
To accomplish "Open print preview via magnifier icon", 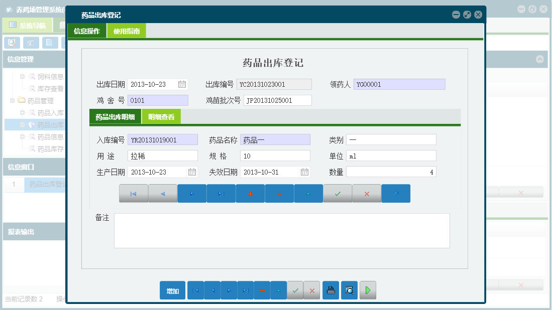I will 349,290.
